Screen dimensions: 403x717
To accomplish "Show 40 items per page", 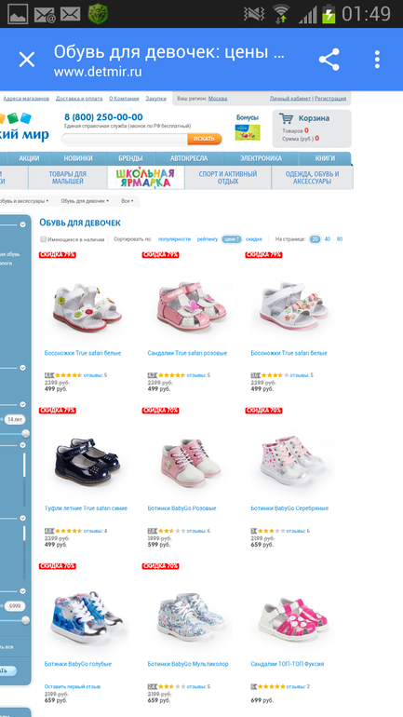I will [328, 239].
